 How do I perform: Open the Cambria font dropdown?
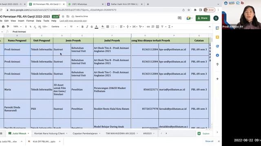point(59,27)
